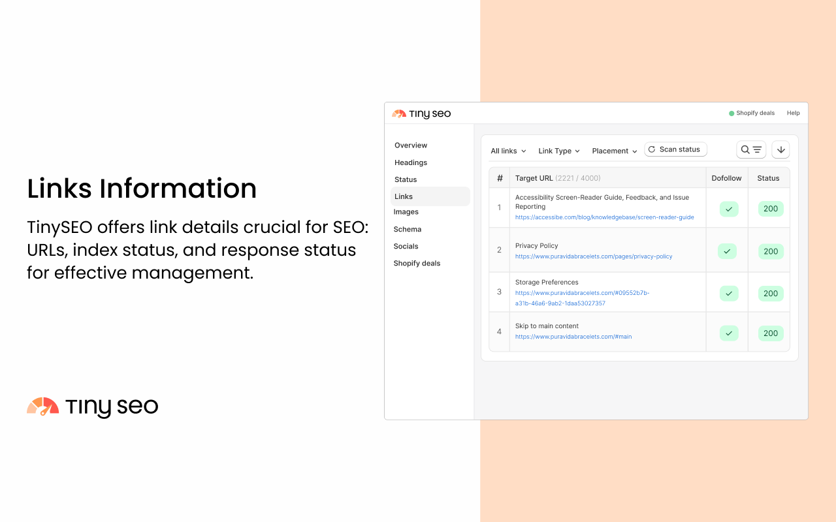
Task: Open the Status section in sidebar
Action: click(406, 179)
